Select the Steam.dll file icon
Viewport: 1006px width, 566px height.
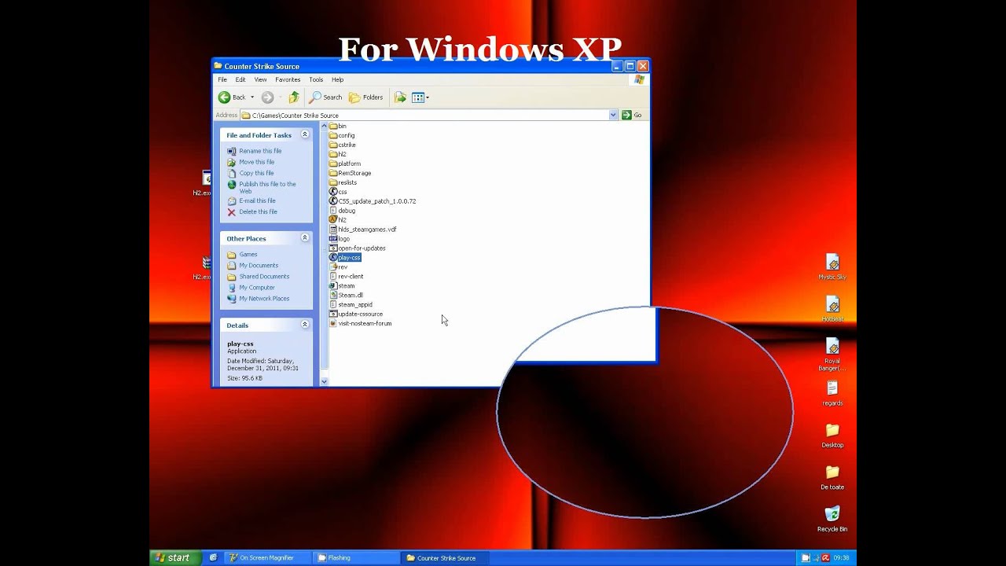(332, 296)
